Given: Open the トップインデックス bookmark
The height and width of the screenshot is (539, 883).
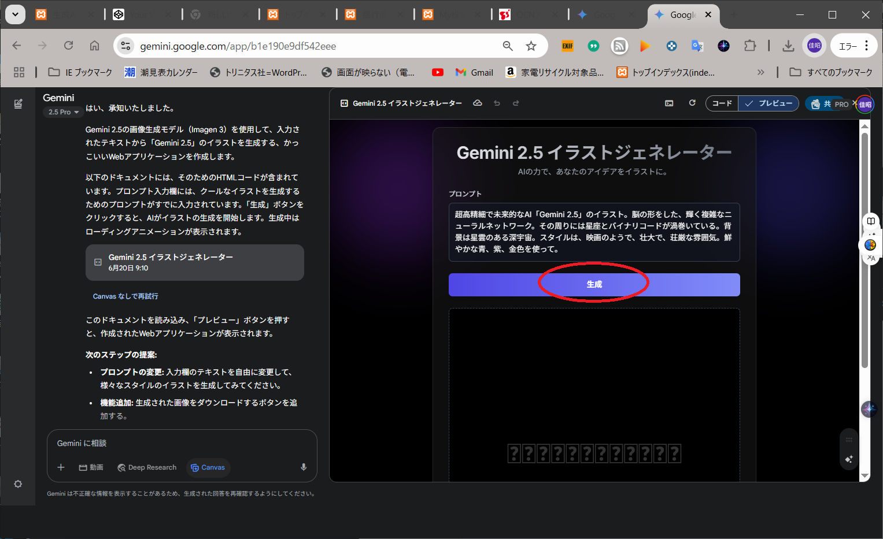Looking at the screenshot, I should point(666,72).
